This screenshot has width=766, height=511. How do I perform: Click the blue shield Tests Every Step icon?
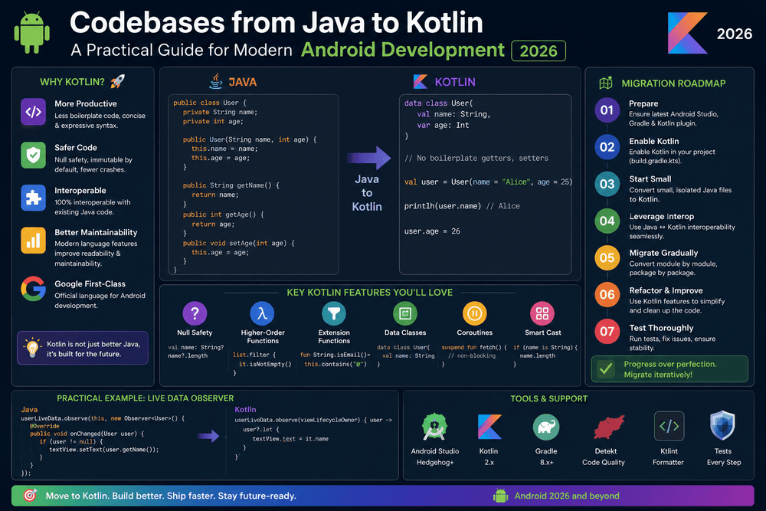tap(722, 425)
